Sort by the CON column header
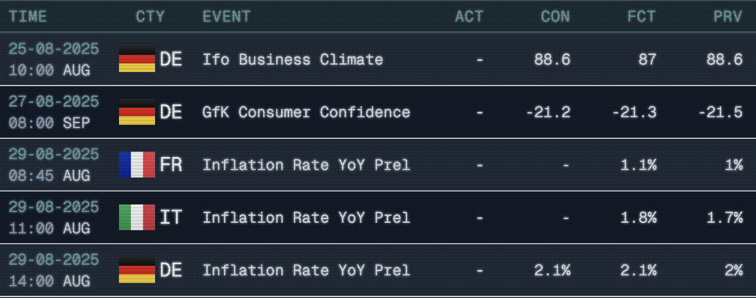Screen dimensions: 756x298 pos(555,17)
